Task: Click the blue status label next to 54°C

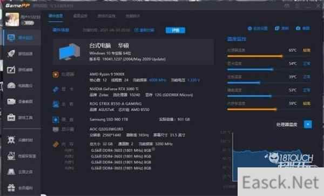Action: [307, 64]
